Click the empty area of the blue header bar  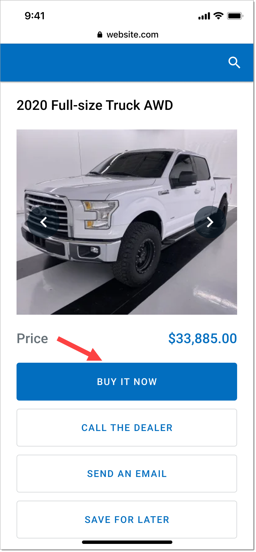point(111,63)
